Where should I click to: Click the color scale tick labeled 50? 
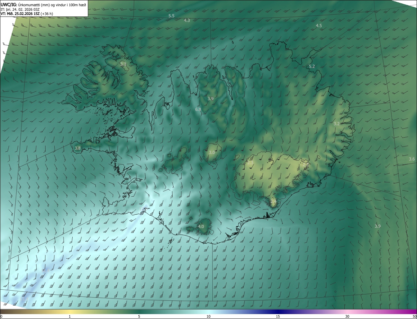click(414, 316)
